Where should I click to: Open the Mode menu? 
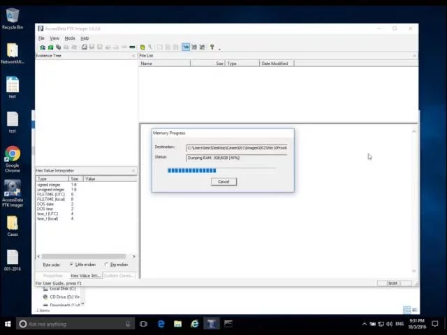(x=70, y=38)
